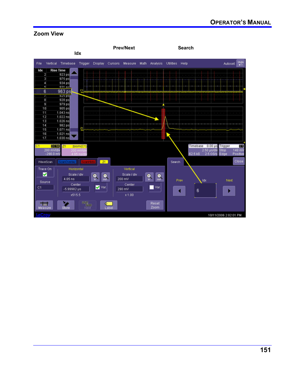Click the Measure icon button
Image resolution: width=288 pixels, height=372 pixels.
click(44, 205)
